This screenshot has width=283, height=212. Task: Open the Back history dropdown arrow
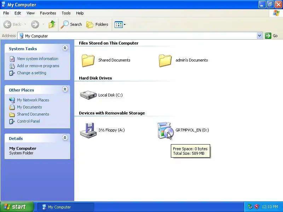point(25,24)
